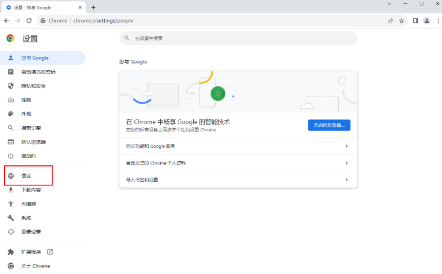Open 同步功能和 Google 服务 row

(x=238, y=146)
